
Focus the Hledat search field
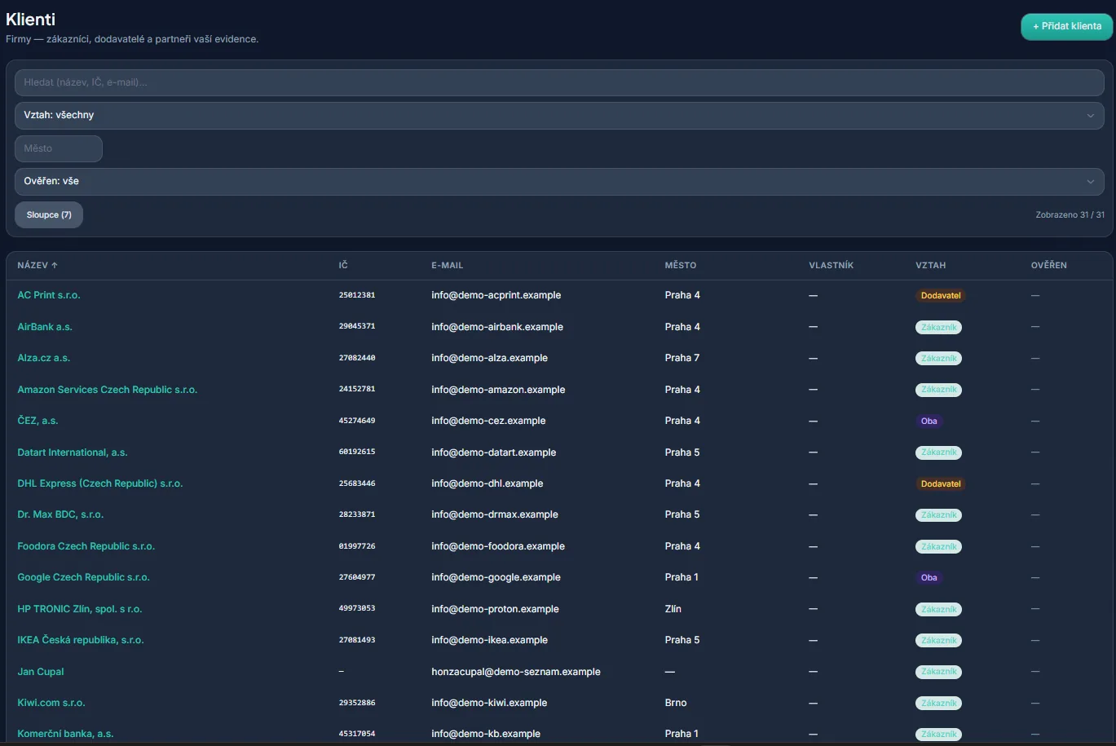pos(559,82)
